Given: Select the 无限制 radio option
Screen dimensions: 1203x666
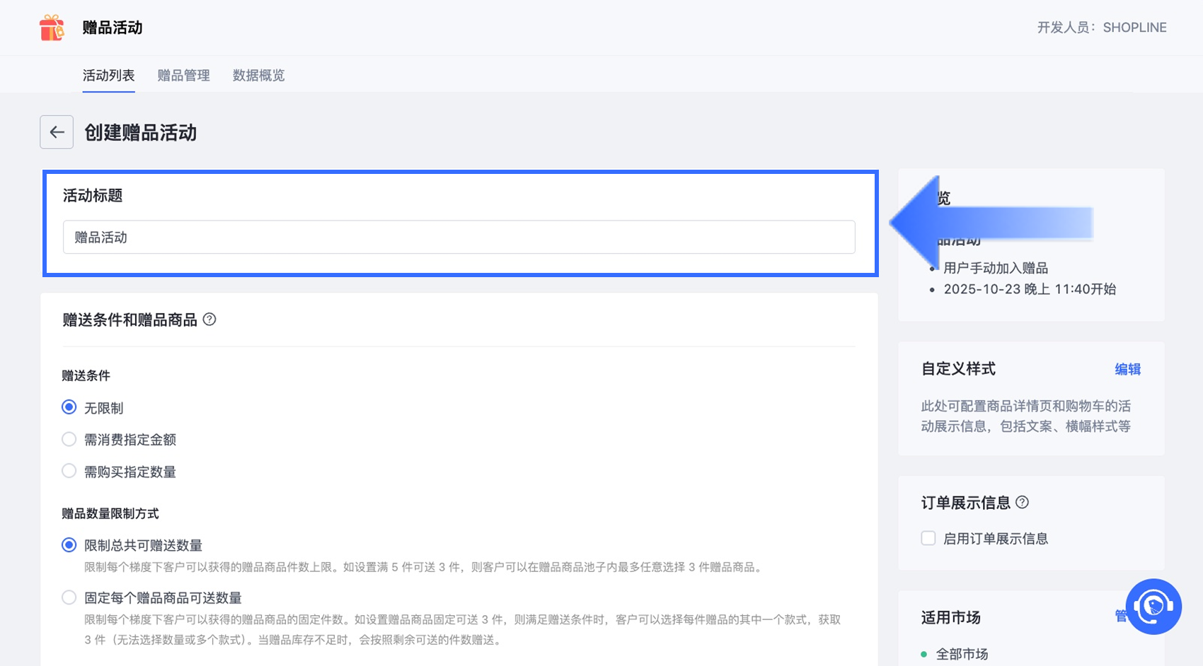Looking at the screenshot, I should (69, 407).
